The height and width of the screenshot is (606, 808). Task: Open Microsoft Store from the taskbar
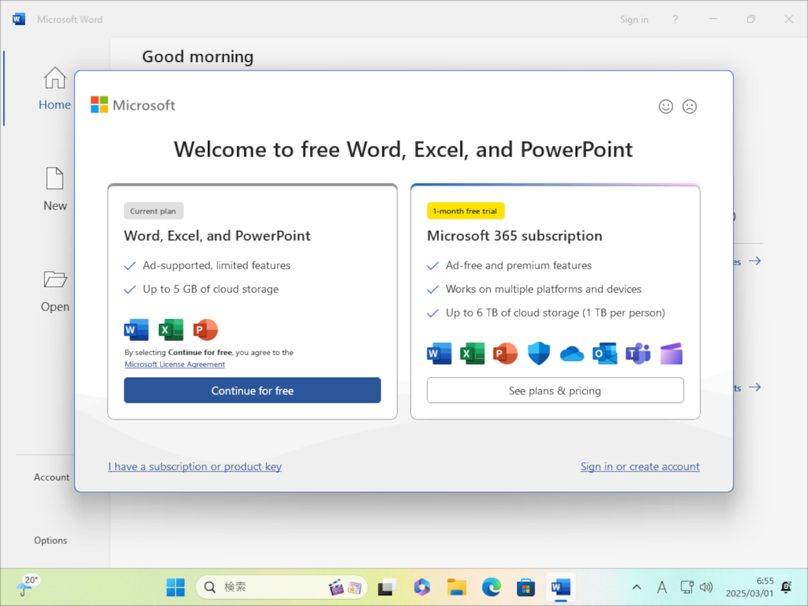pyautogui.click(x=525, y=587)
